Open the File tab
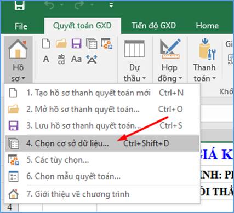The height and width of the screenshot is (213, 234). [21, 26]
